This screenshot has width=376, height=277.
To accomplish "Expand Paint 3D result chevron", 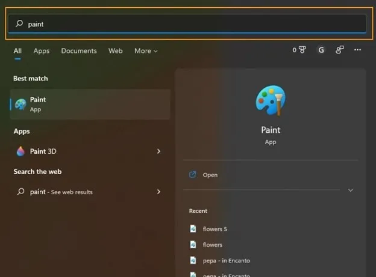I will (158, 151).
